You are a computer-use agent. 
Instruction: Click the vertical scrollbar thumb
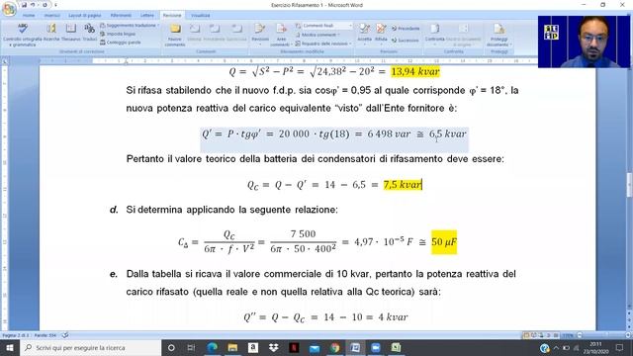[629, 185]
